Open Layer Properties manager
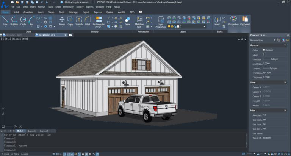The height and width of the screenshot is (156, 291). coord(161,21)
